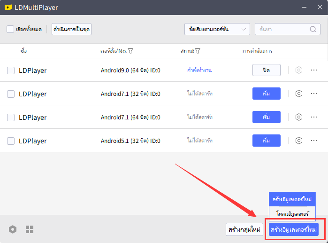The width and height of the screenshot is (328, 243).
Task: Start the Android7.1 (32 bit) instance
Action: point(266,94)
